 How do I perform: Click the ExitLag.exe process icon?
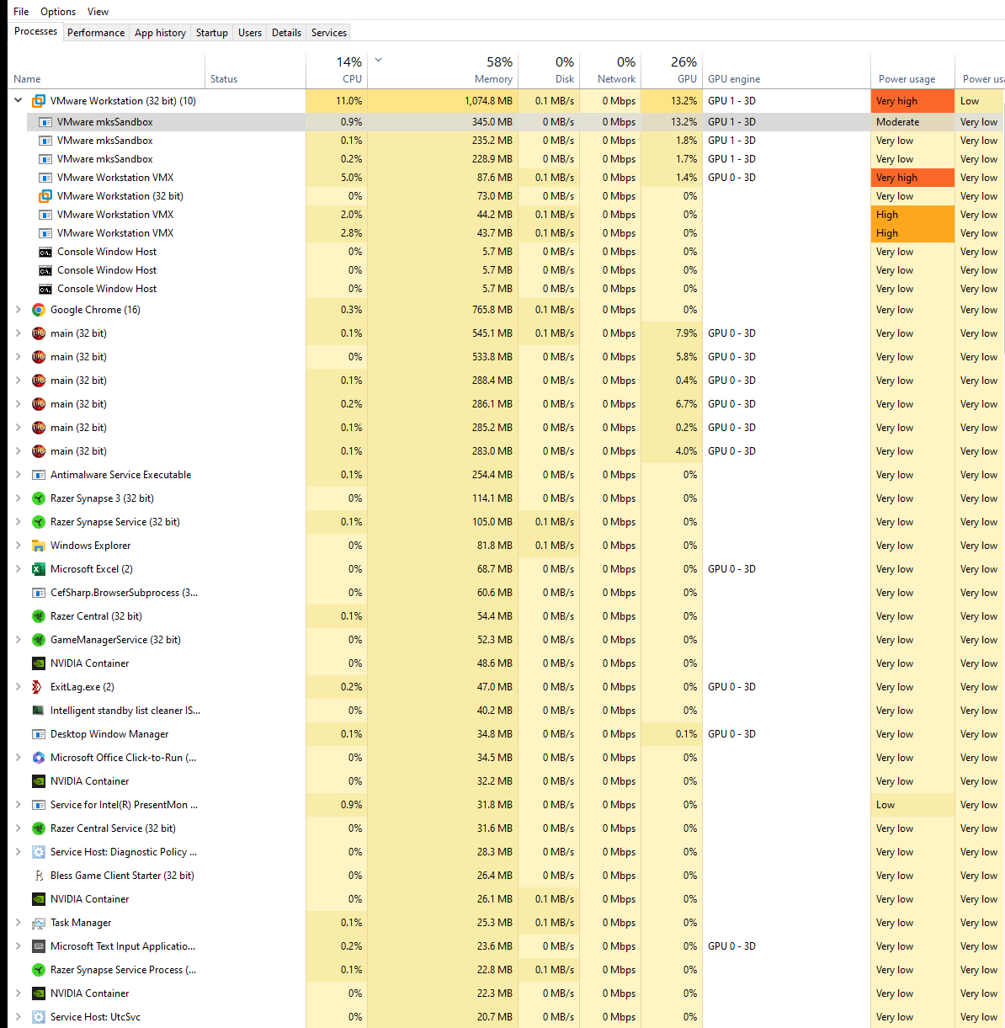click(x=38, y=687)
